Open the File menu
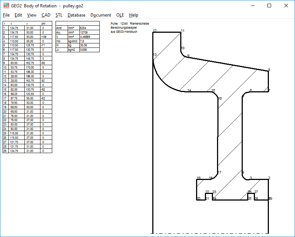The image size is (295, 237). [6, 15]
